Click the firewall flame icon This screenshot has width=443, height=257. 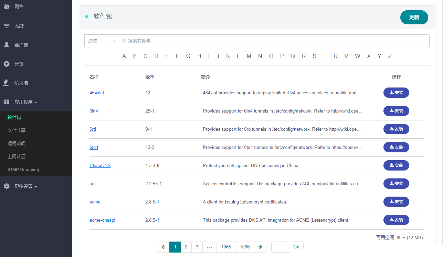pos(6,83)
